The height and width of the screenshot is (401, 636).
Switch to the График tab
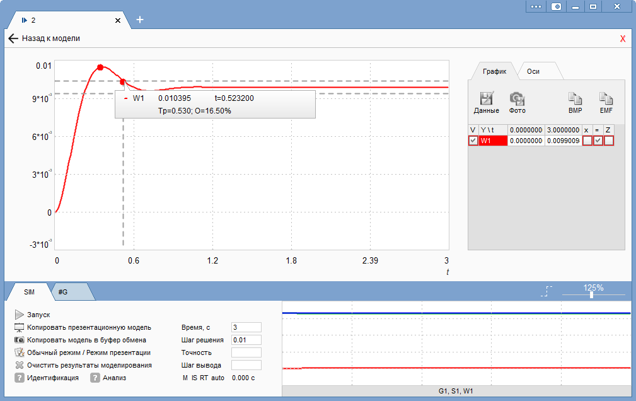coord(494,71)
